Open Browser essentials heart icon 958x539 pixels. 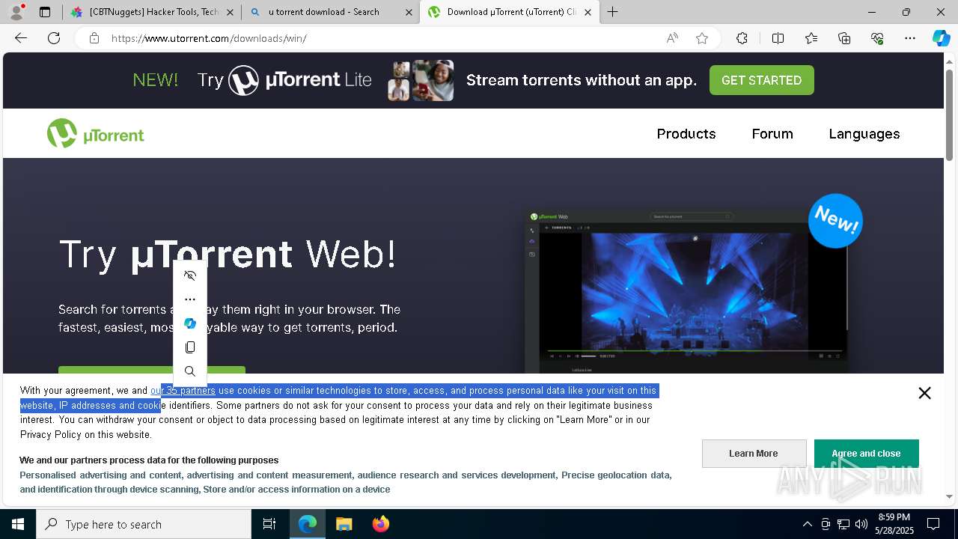click(877, 38)
